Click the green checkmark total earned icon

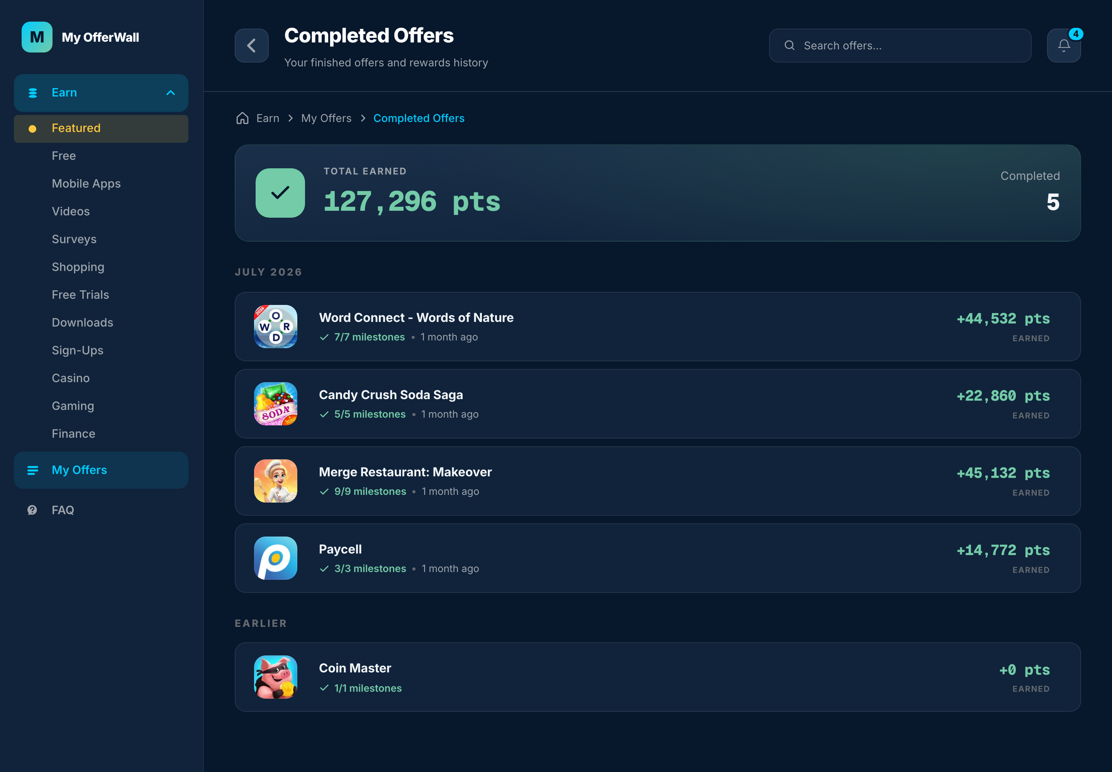280,193
